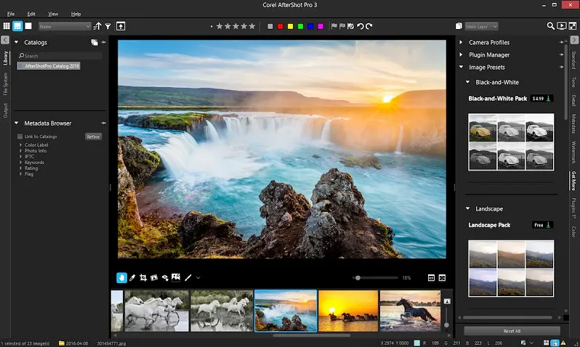
Task: Toggle the sort direction arrow
Action: (x=97, y=26)
